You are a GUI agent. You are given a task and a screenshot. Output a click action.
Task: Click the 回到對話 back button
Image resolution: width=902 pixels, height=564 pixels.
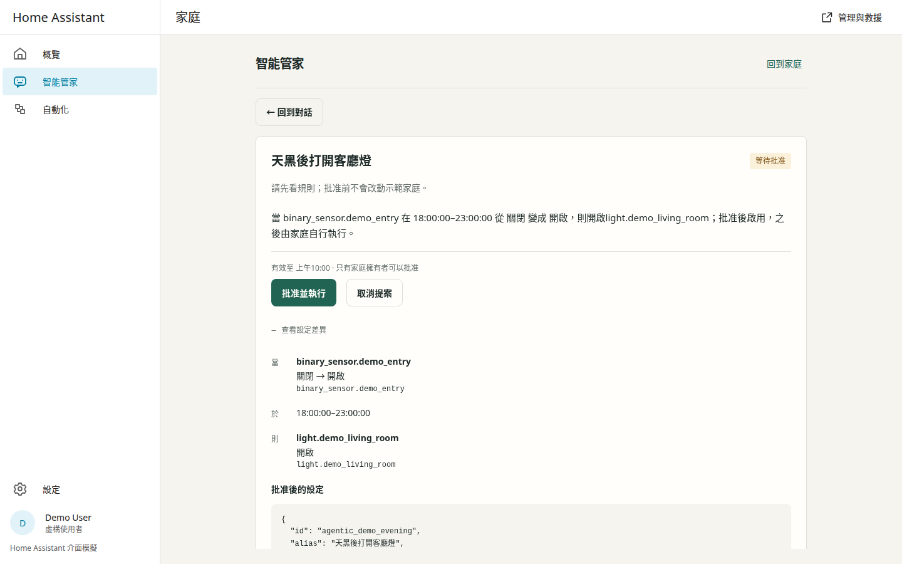pos(289,112)
